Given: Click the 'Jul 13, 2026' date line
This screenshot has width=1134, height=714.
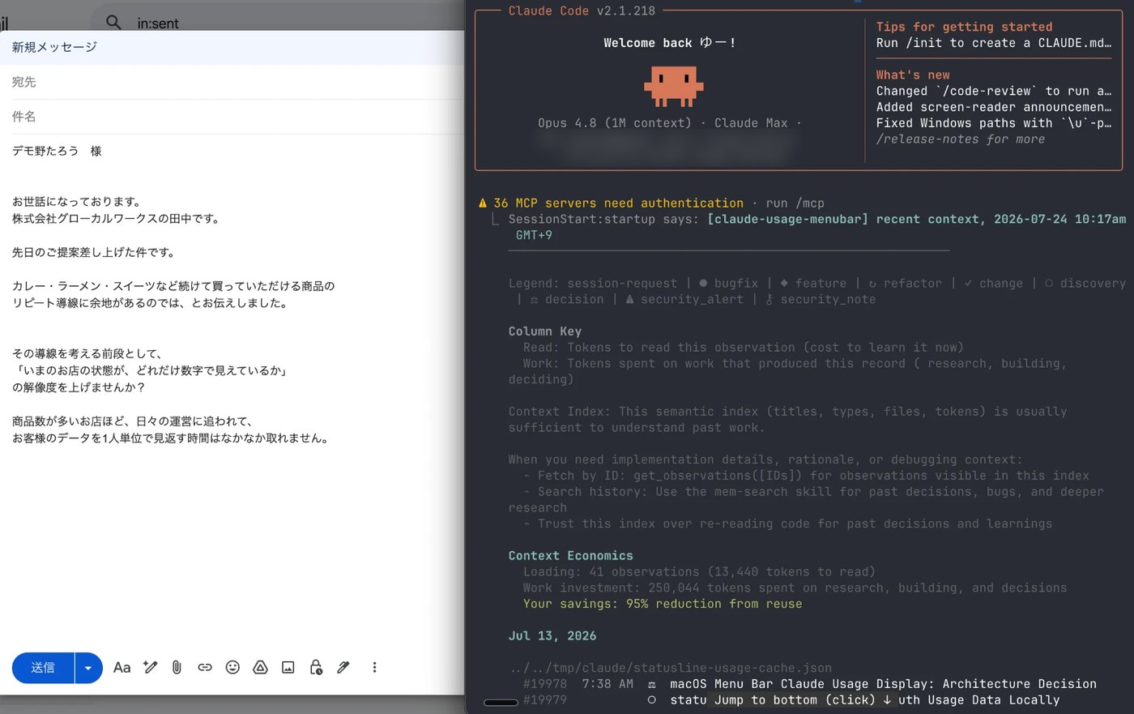Looking at the screenshot, I should pyautogui.click(x=552, y=636).
